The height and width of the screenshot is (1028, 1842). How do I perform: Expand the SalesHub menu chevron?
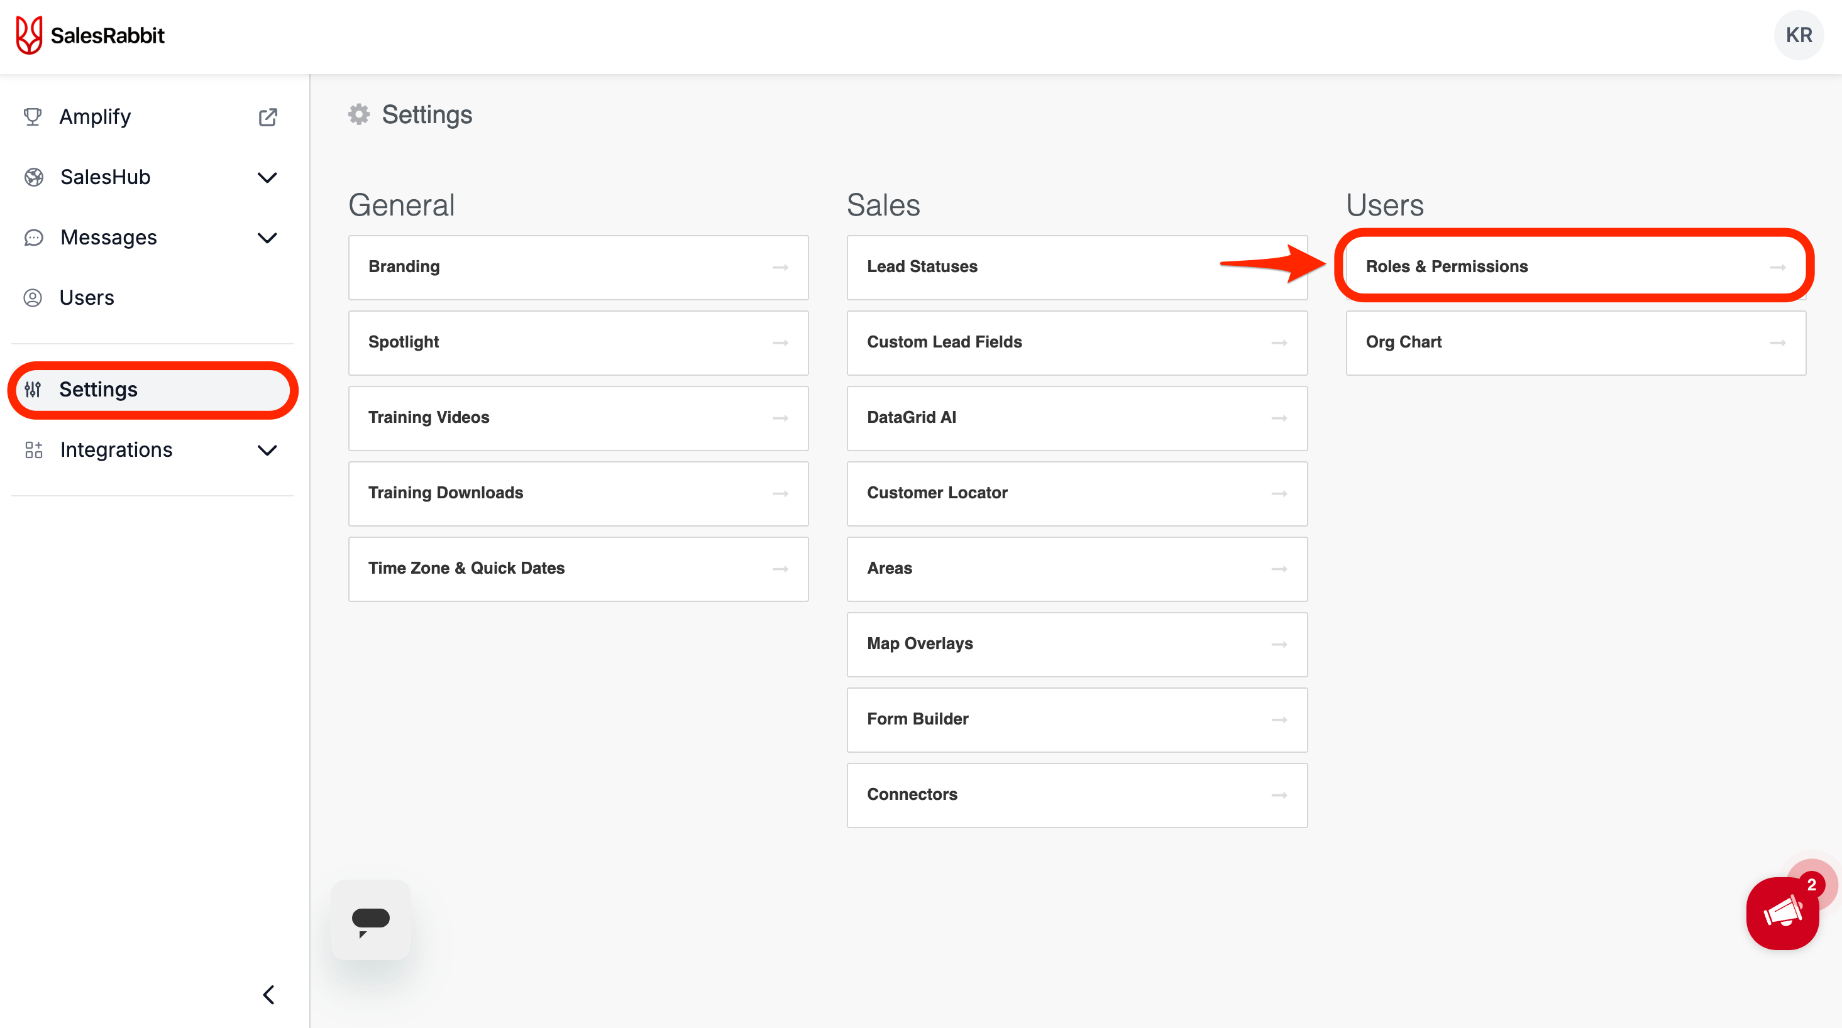point(267,177)
